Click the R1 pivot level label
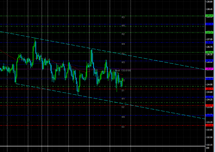 pyautogui.click(x=123, y=54)
